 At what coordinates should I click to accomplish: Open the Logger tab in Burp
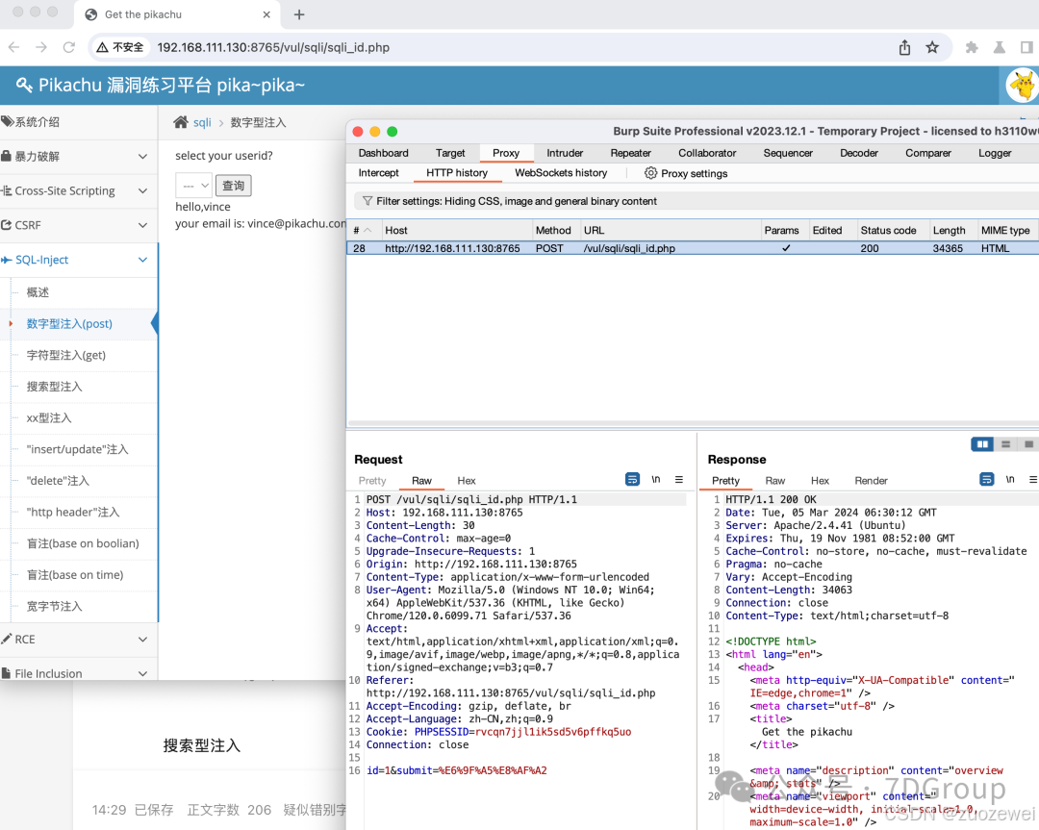point(995,153)
